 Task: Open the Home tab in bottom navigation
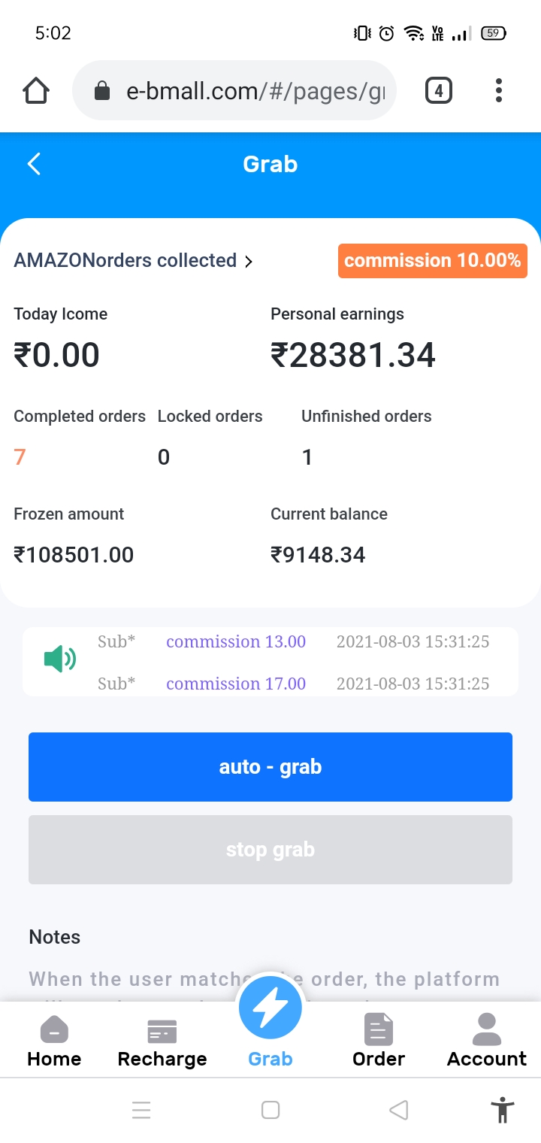tap(54, 1041)
